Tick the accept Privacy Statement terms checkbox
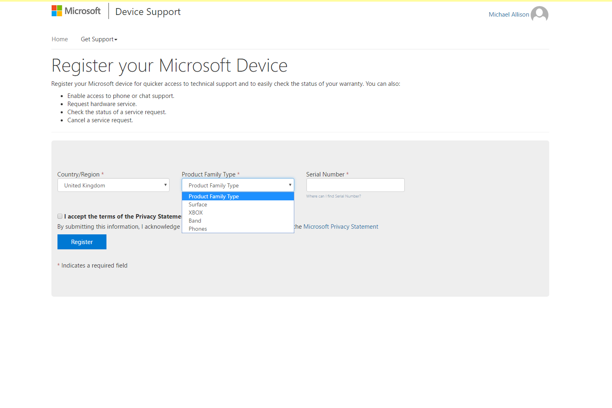Image resolution: width=612 pixels, height=408 pixels. click(x=60, y=216)
